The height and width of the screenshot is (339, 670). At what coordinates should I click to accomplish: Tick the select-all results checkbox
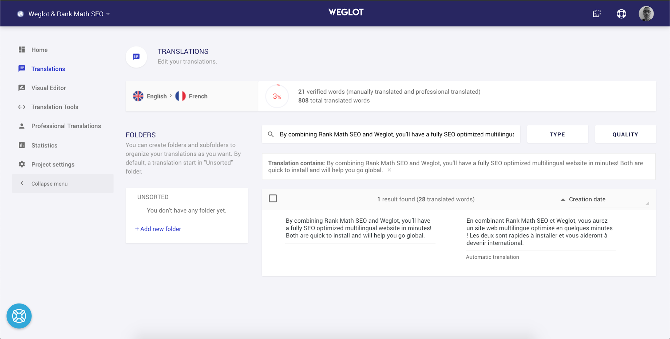pos(273,199)
